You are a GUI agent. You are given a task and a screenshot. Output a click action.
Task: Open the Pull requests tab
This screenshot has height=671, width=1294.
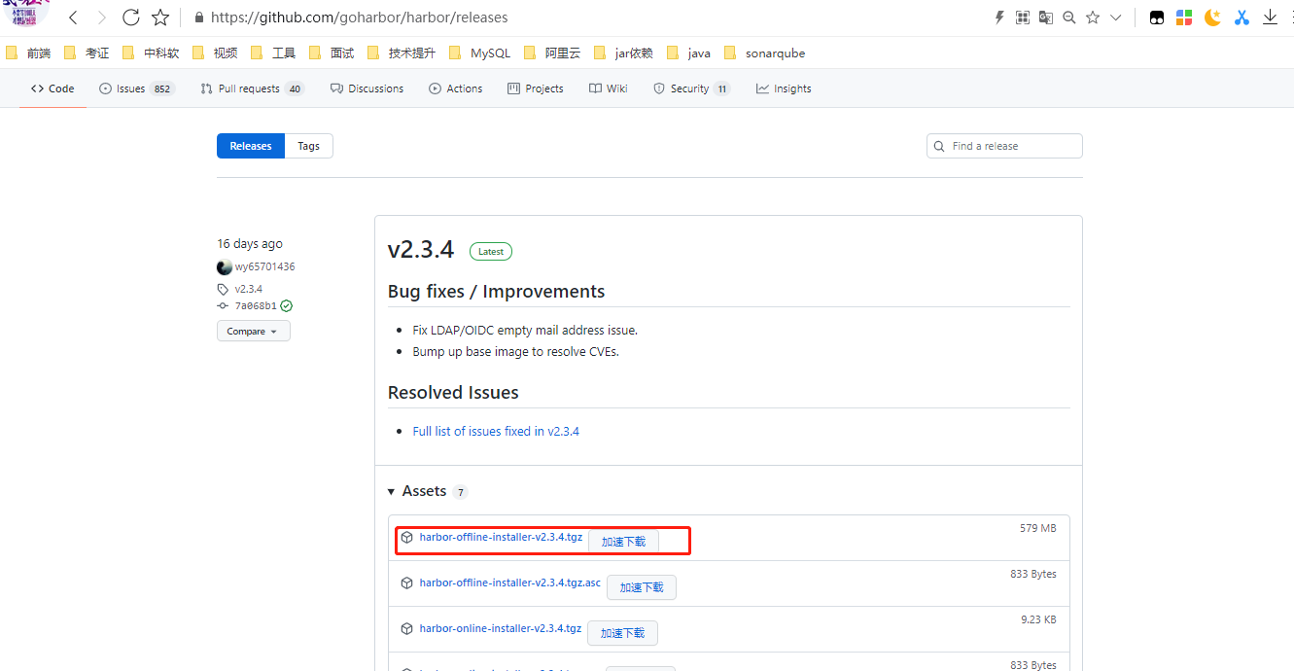tap(253, 88)
